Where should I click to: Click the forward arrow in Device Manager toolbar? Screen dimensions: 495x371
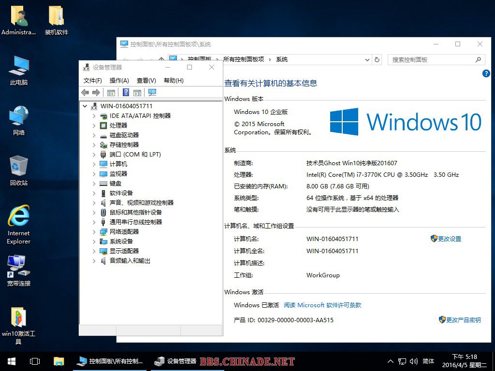pos(96,92)
